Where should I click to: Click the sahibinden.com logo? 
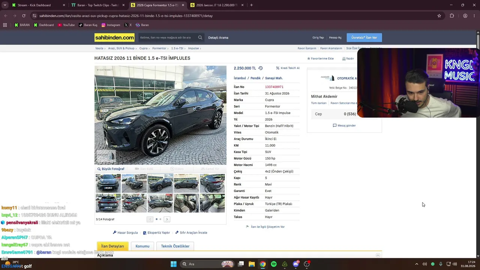(x=114, y=37)
